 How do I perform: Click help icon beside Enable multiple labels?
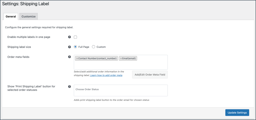click(69, 37)
